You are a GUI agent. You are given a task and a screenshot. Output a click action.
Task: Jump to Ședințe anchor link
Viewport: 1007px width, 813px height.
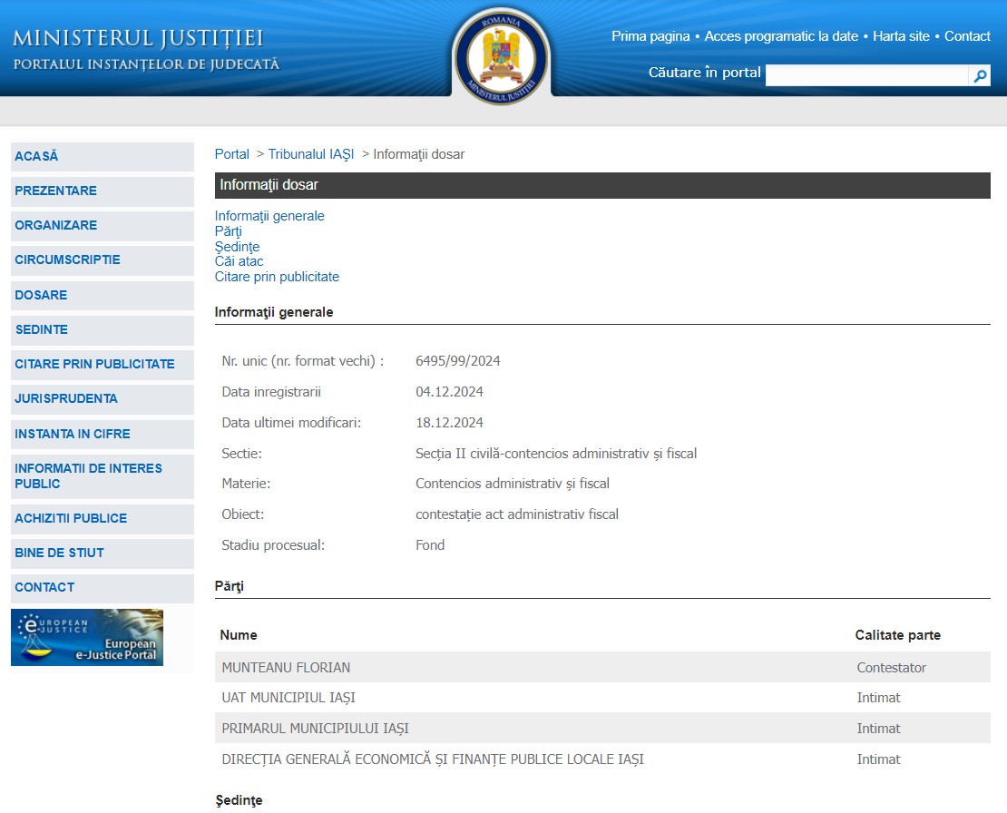[x=237, y=247]
